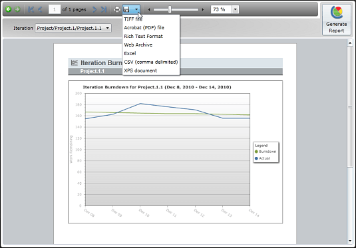Export as Web Archive
356x248 pixels.
tap(151, 45)
